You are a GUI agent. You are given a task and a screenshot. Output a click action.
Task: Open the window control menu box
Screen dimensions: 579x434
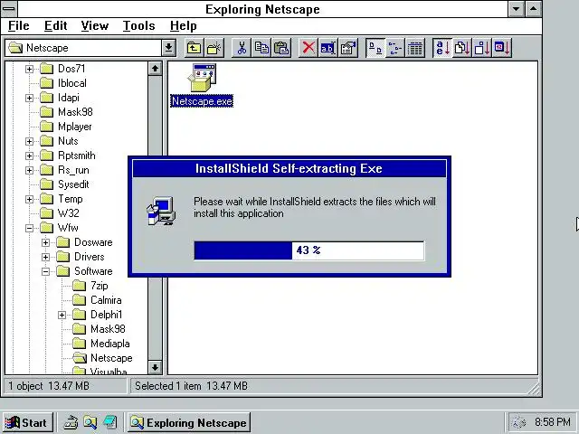click(x=9, y=8)
